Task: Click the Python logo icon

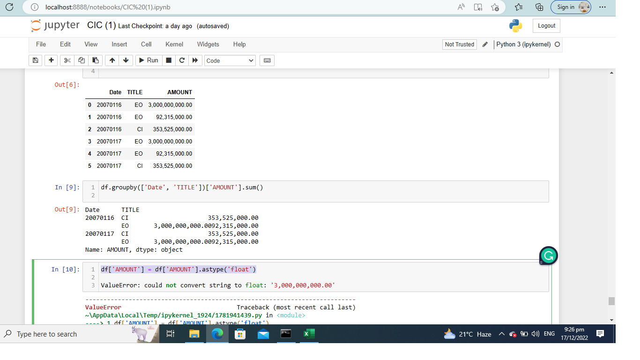Action: point(515,26)
